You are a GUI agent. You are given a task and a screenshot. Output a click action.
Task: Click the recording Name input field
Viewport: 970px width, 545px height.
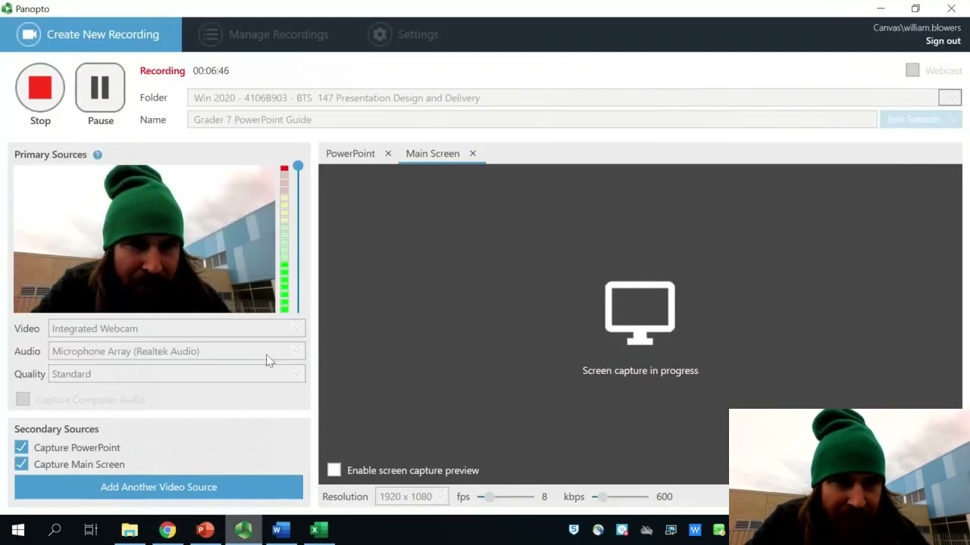(532, 120)
